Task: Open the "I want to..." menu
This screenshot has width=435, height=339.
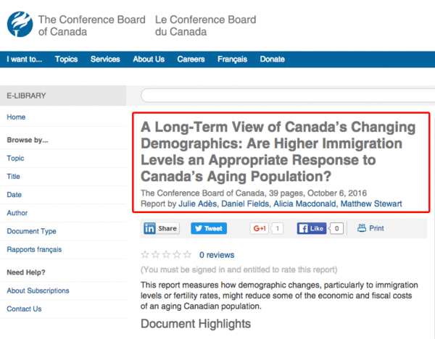Action: (x=25, y=59)
